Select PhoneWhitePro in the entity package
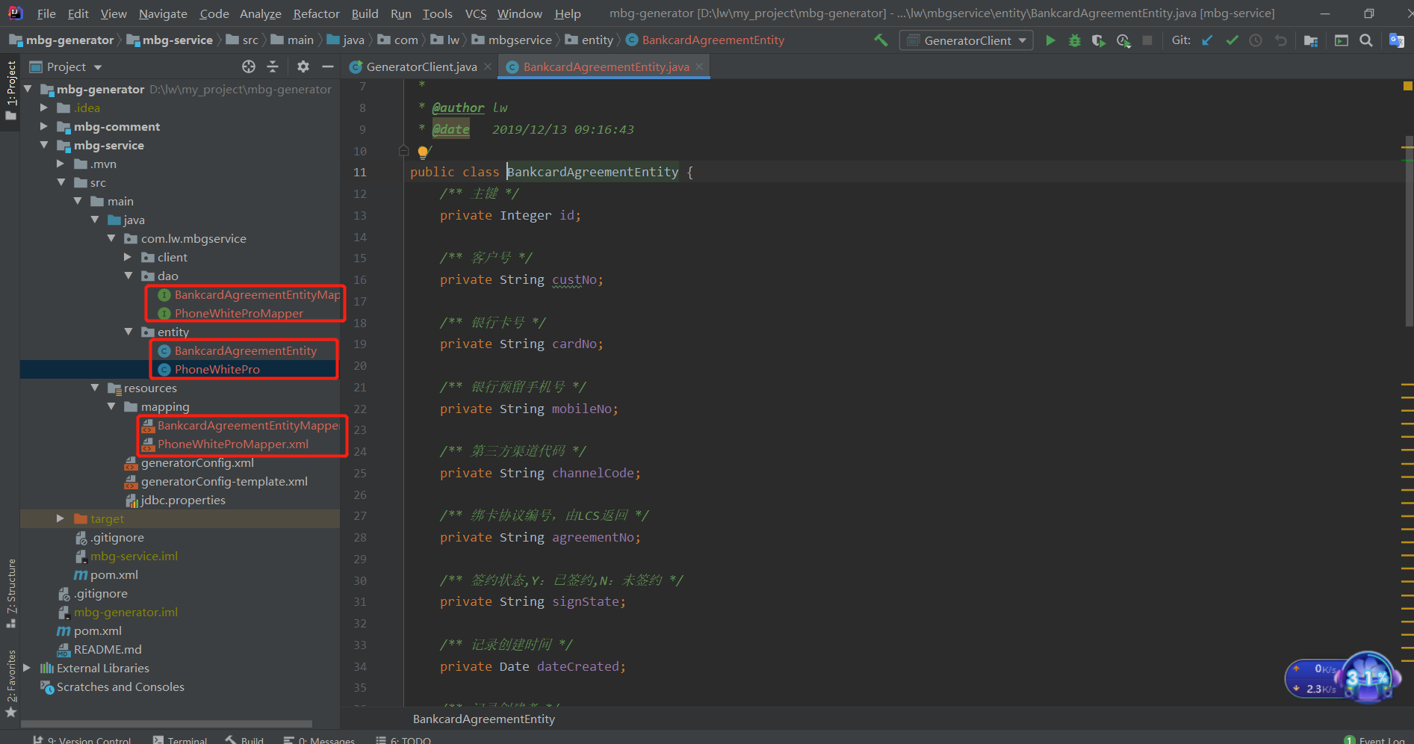Image resolution: width=1414 pixels, height=744 pixels. (x=217, y=369)
